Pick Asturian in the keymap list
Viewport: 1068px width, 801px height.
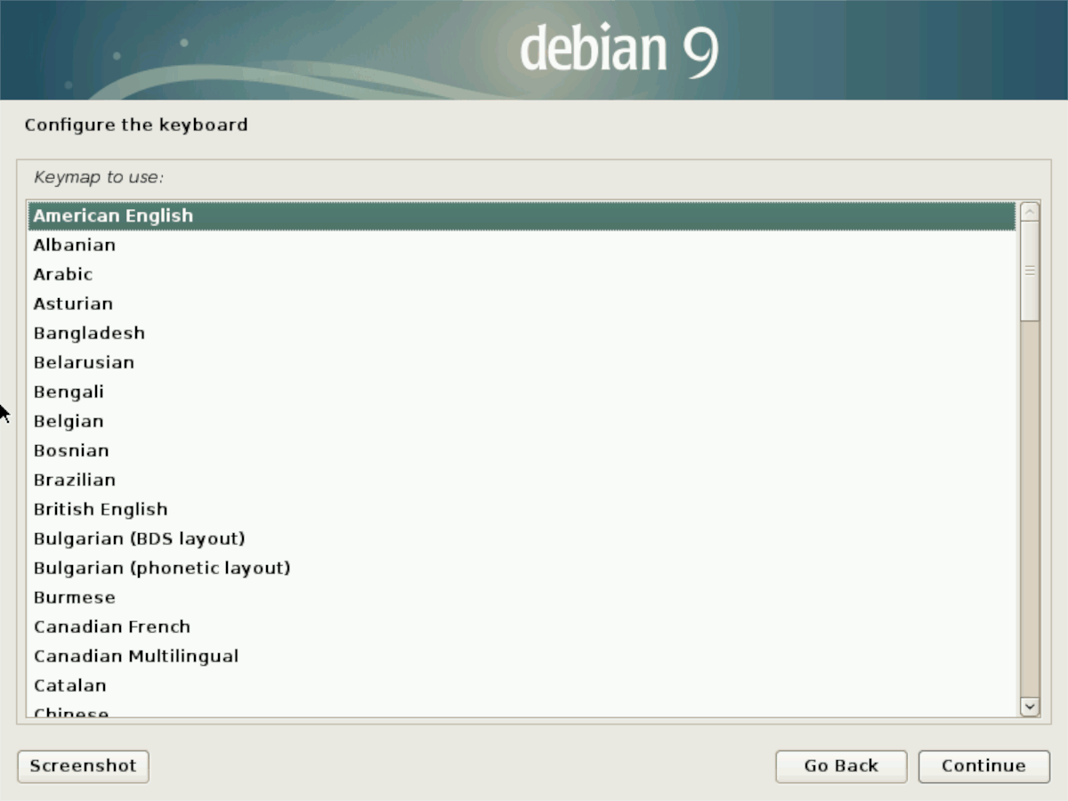pyautogui.click(x=73, y=303)
